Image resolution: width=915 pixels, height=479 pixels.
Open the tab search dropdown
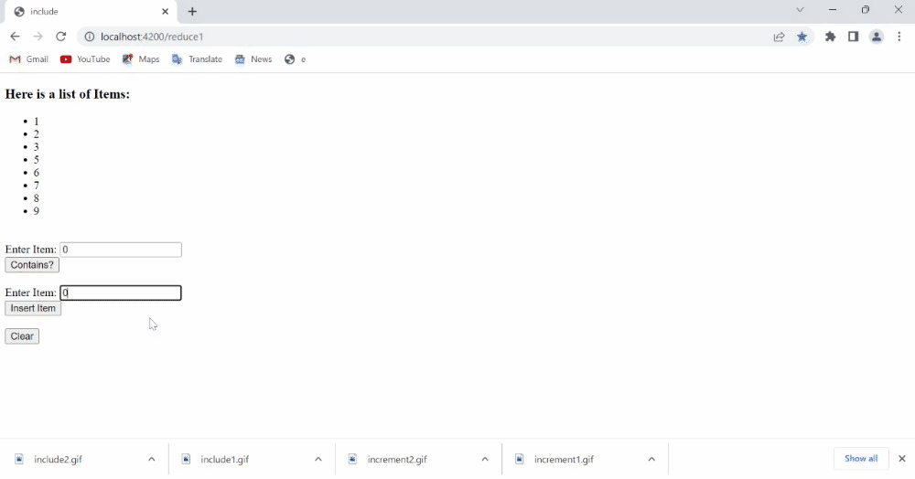(800, 10)
